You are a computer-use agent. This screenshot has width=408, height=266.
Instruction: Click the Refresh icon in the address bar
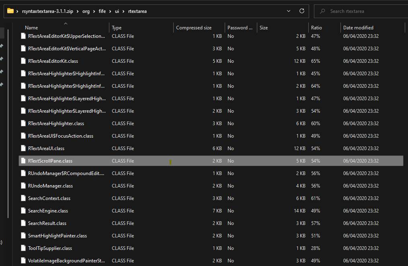[x=302, y=11]
